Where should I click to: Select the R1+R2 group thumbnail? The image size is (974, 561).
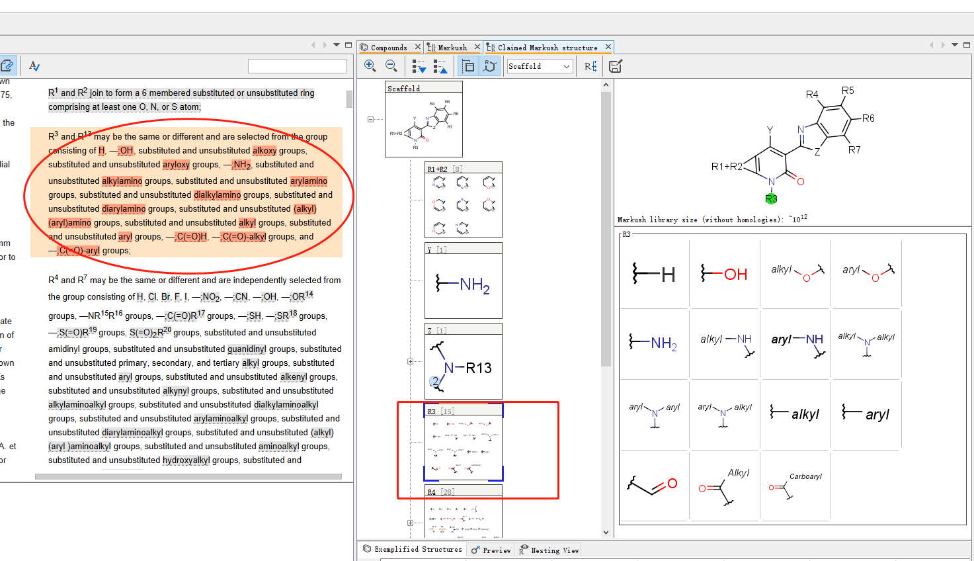click(464, 200)
